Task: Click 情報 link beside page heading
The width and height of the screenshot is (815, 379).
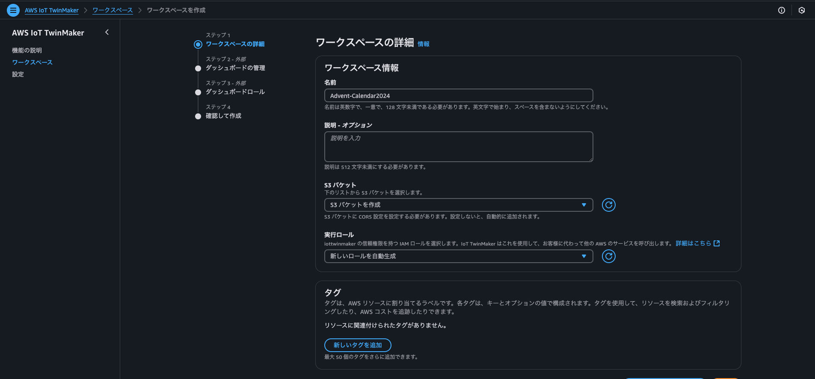Action: point(424,44)
